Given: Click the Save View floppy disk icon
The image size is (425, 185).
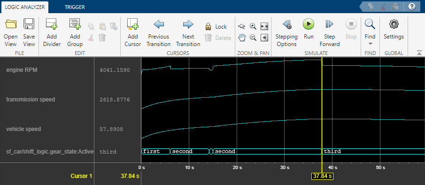Looking at the screenshot, I should point(29,24).
